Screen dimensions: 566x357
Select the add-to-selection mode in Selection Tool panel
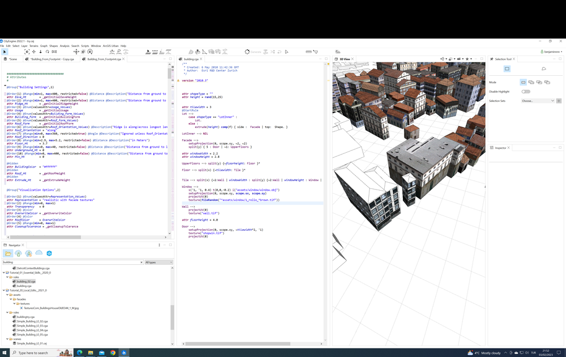click(531, 82)
